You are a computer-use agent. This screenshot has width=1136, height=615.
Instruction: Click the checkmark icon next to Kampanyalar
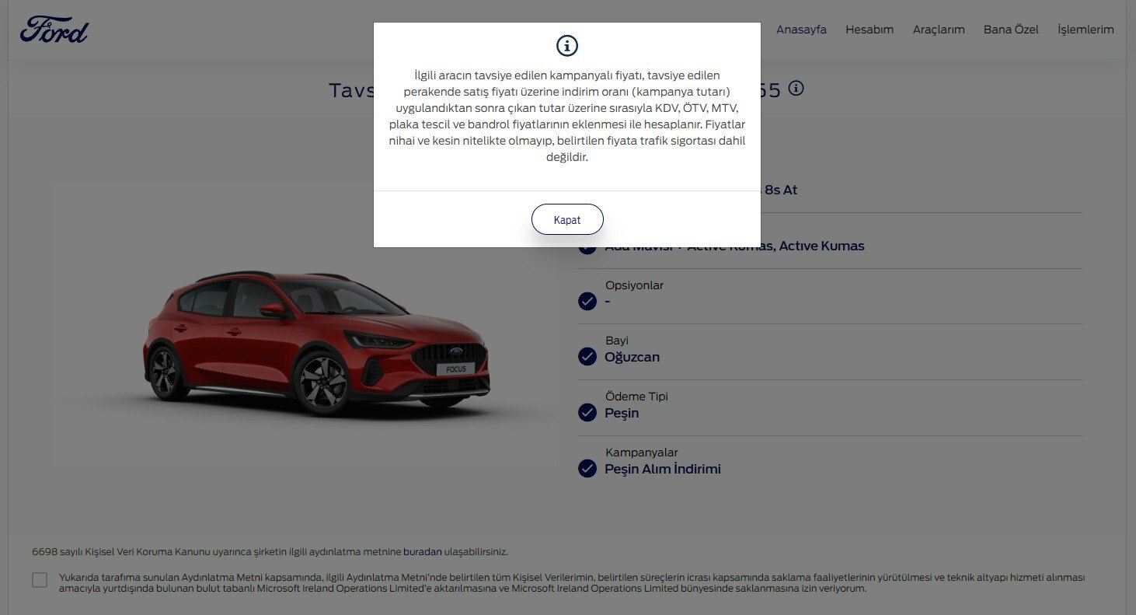pos(587,468)
